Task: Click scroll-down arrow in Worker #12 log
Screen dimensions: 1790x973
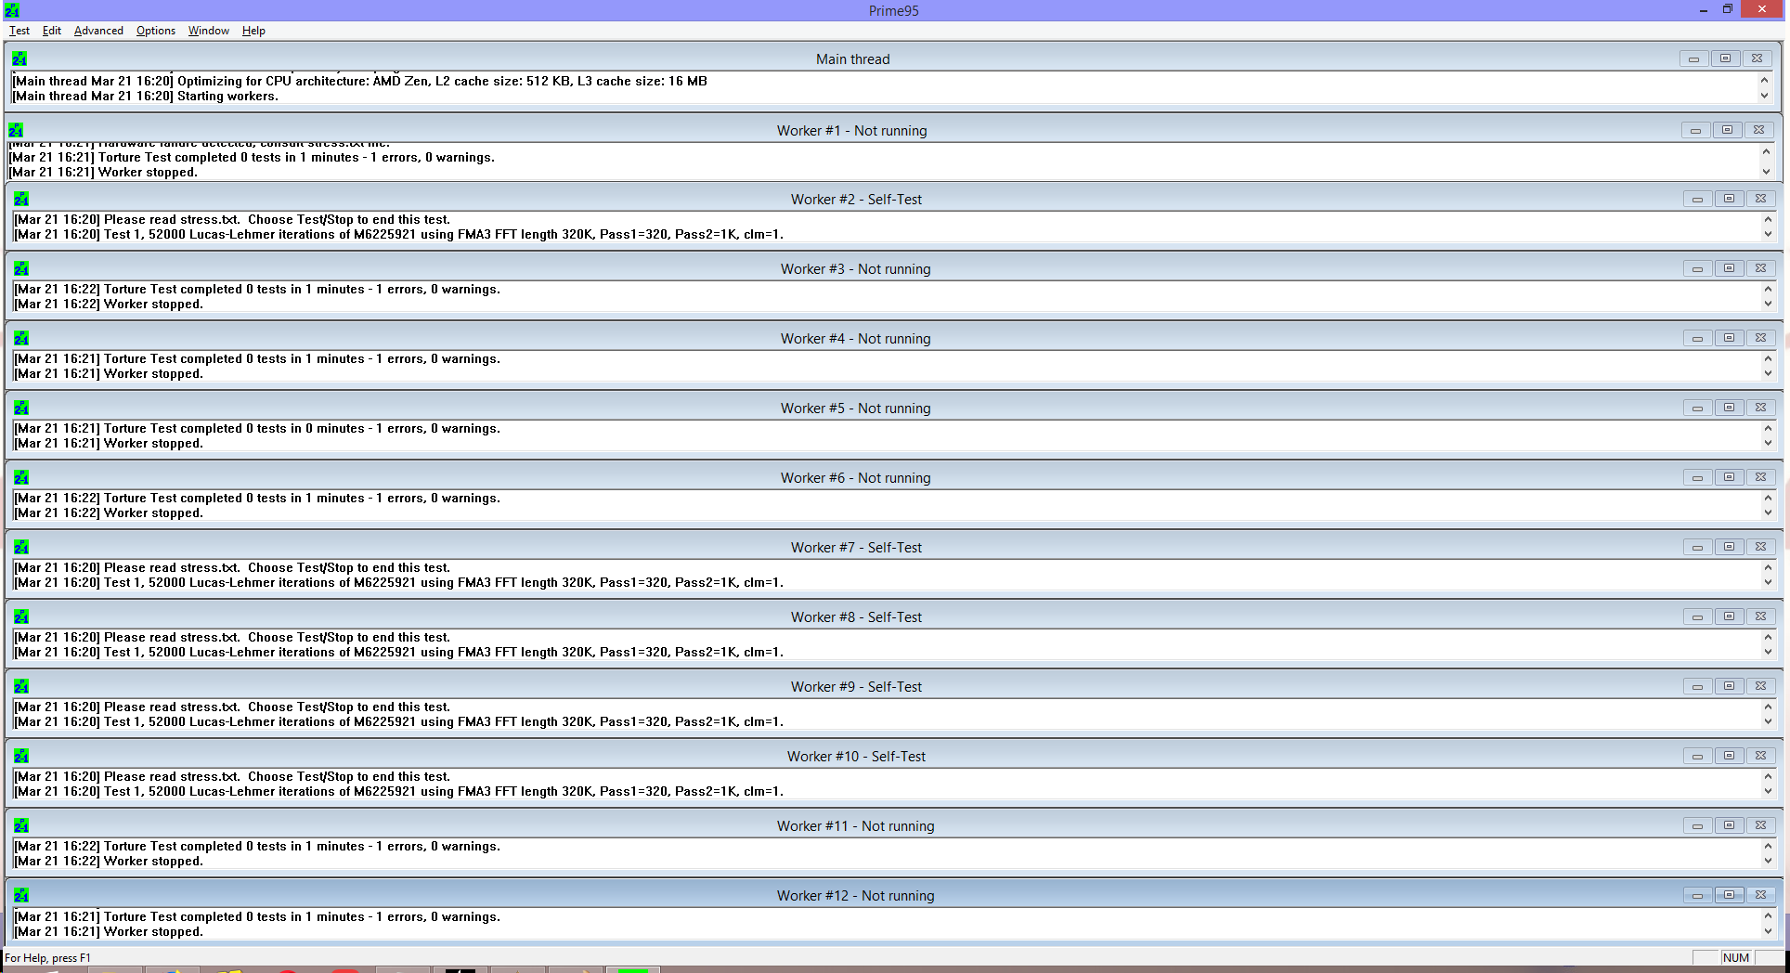Action: click(1768, 931)
